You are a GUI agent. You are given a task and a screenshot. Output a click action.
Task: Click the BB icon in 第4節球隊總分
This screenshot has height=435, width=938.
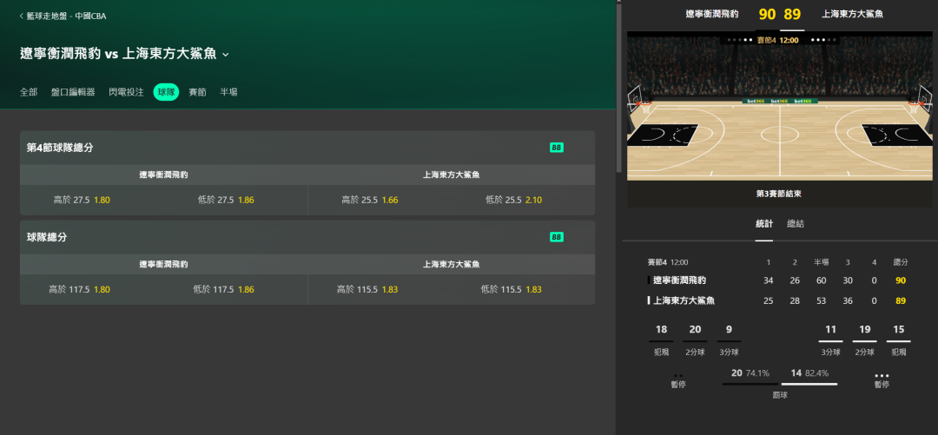pos(557,148)
